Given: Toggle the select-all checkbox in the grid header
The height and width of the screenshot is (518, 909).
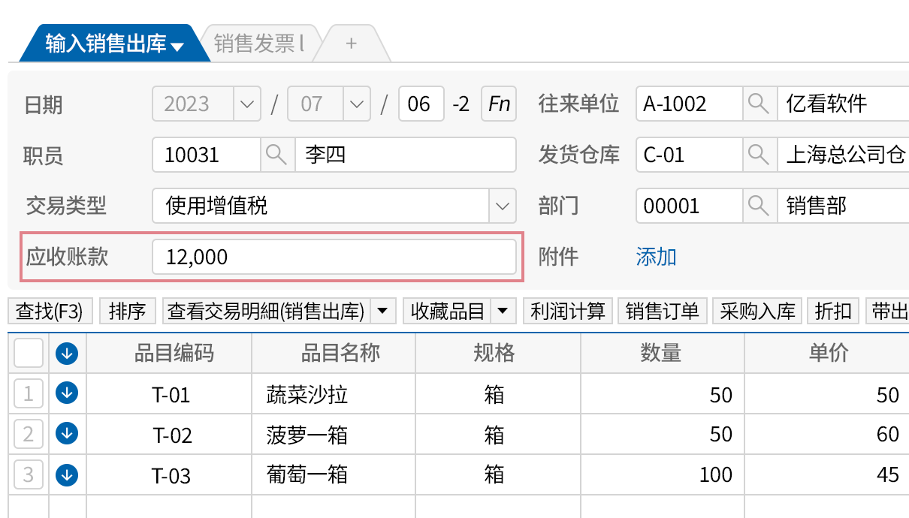Looking at the screenshot, I should 28,352.
